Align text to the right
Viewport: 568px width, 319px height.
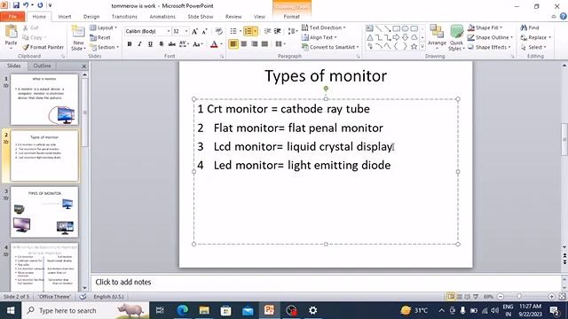pos(255,44)
